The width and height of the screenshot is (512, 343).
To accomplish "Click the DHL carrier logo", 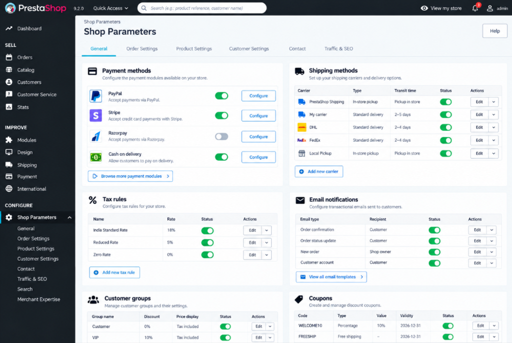I will [x=301, y=127].
